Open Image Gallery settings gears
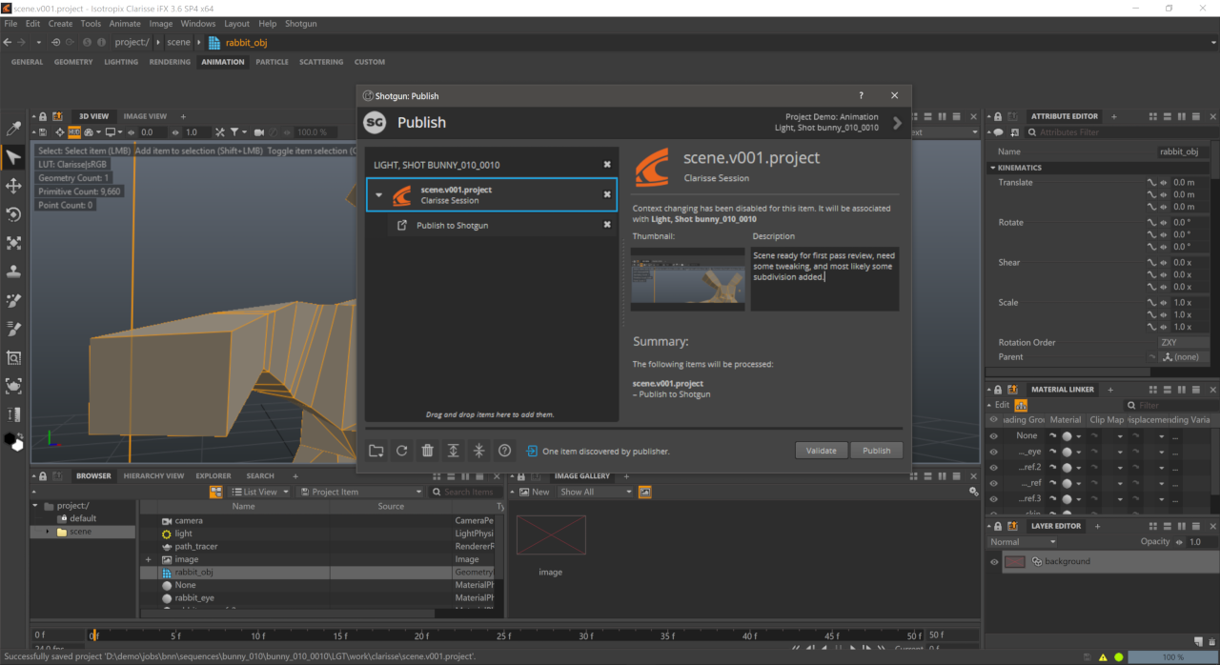The height and width of the screenshot is (665, 1220). [973, 492]
